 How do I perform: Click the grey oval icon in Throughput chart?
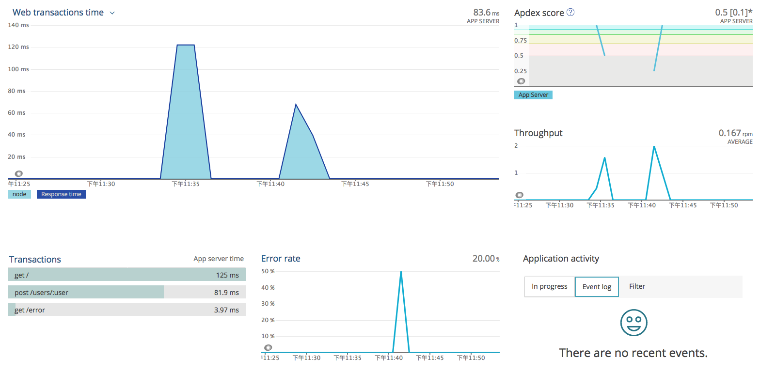coord(519,195)
